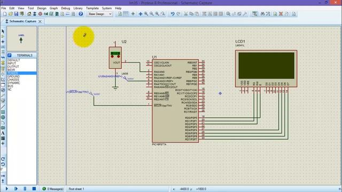Screen dimensions: 342x192
Task: Stop the simulation
Action: click(x=34, y=189)
